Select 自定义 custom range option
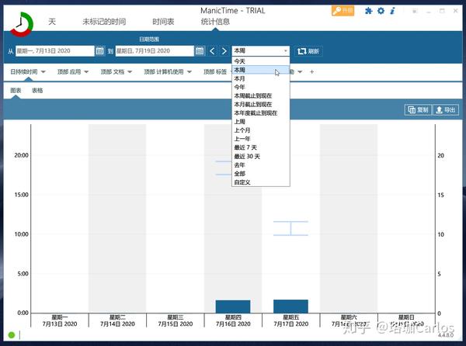Viewport: 466px width, 346px height. [261, 182]
